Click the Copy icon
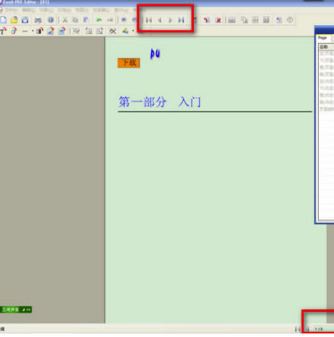Screen dimensions: 334x337 point(75,20)
